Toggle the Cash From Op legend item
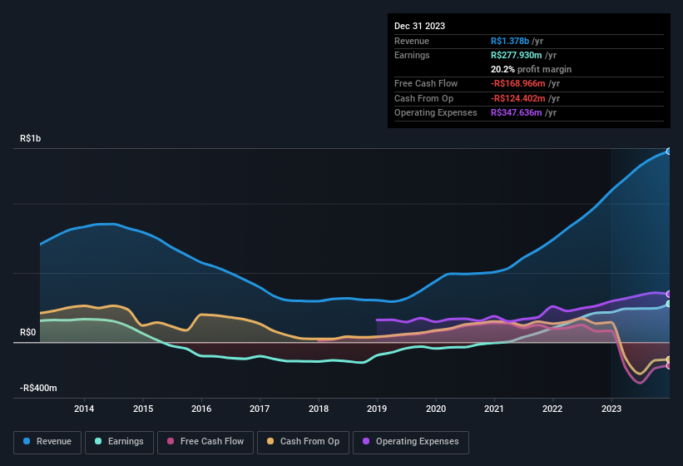Viewport: 683px width, 466px height. pos(303,442)
